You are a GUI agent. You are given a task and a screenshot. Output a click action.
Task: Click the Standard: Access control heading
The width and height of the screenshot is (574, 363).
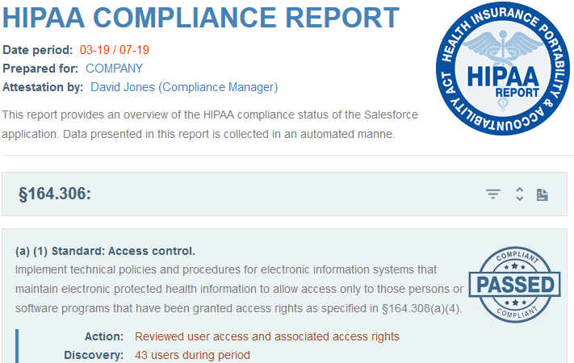[105, 251]
